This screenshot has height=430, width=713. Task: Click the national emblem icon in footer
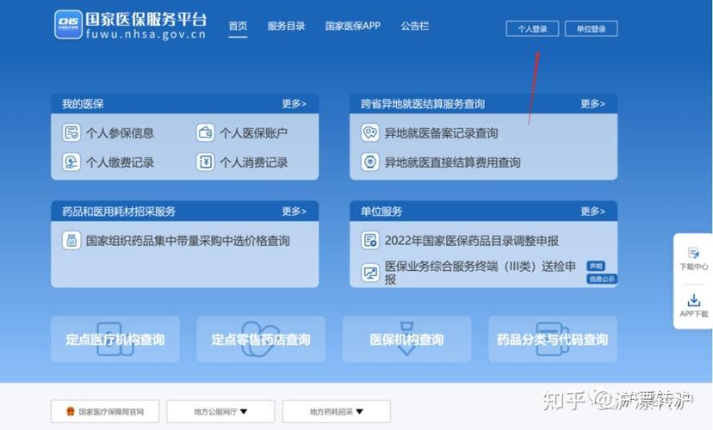point(71,411)
